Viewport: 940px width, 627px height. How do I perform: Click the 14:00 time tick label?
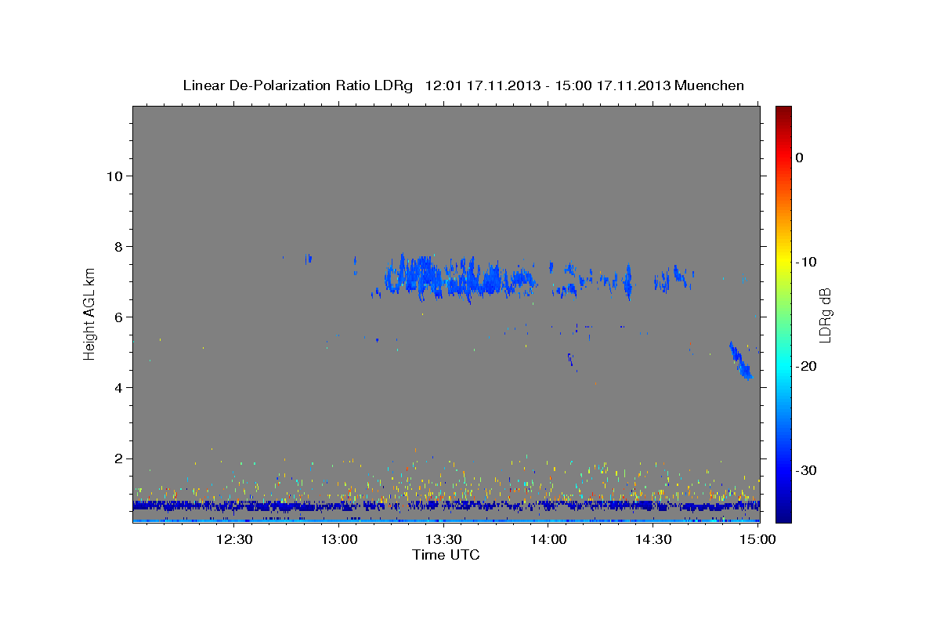(x=548, y=539)
